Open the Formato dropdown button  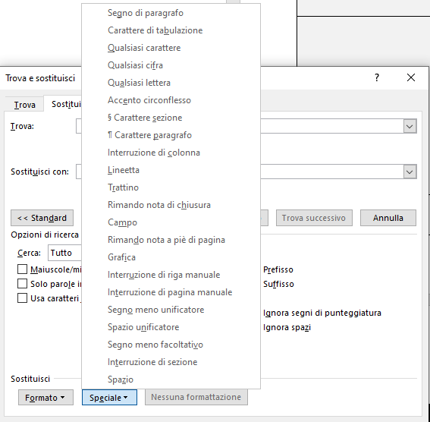pyautogui.click(x=46, y=397)
